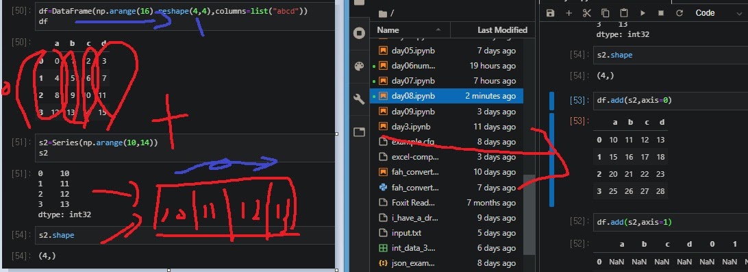Insert a new cell with the plus icon
Screen dimensions: 748x272
(x=569, y=13)
